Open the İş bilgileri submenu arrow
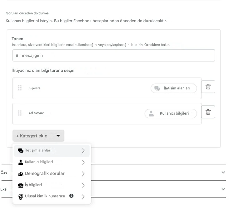The image size is (229, 208). coord(83,186)
